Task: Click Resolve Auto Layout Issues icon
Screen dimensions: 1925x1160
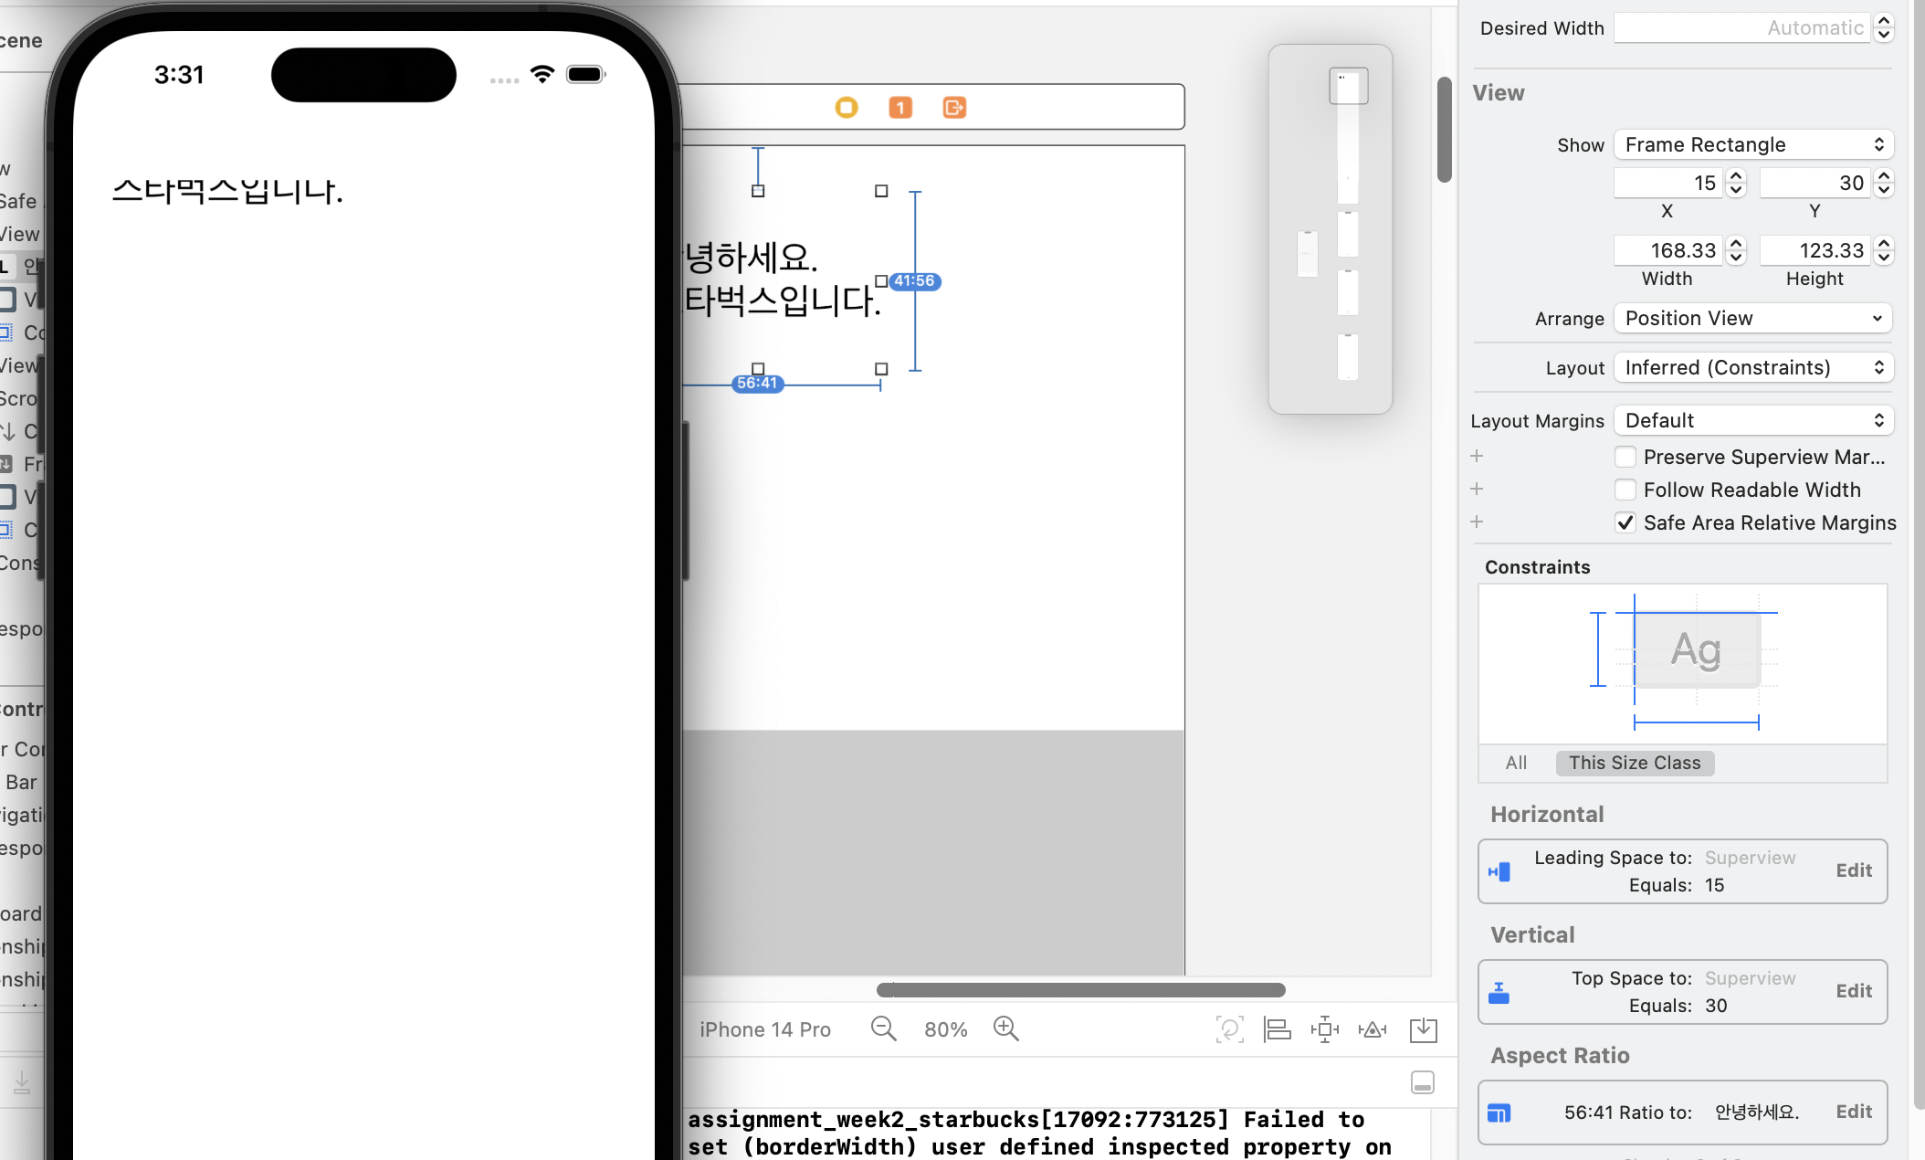Action: coord(1372,1029)
